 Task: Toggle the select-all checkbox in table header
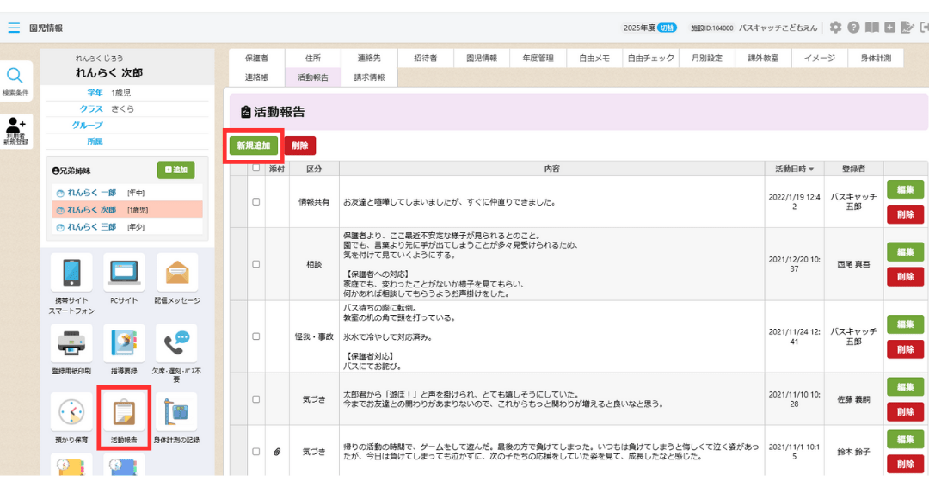click(255, 169)
